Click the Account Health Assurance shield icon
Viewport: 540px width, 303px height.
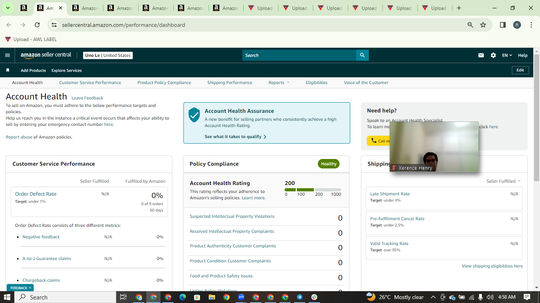[x=194, y=114]
